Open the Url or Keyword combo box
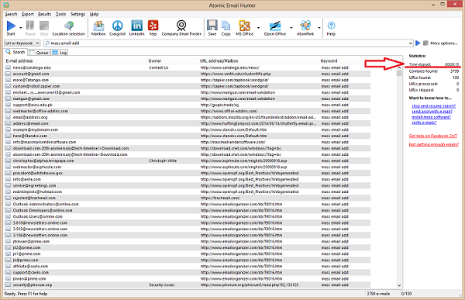Screen dimensions: 465x300 22,43
